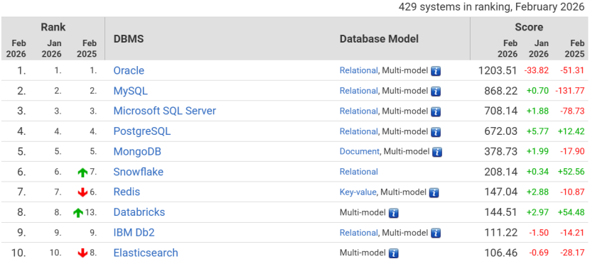Click IBM Db2's -14.21 yearly change

(572, 233)
